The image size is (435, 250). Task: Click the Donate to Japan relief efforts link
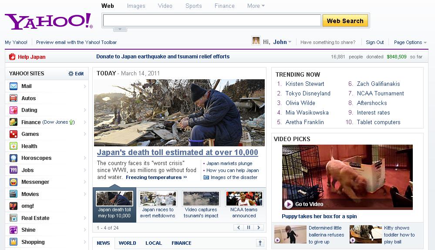(x=163, y=57)
